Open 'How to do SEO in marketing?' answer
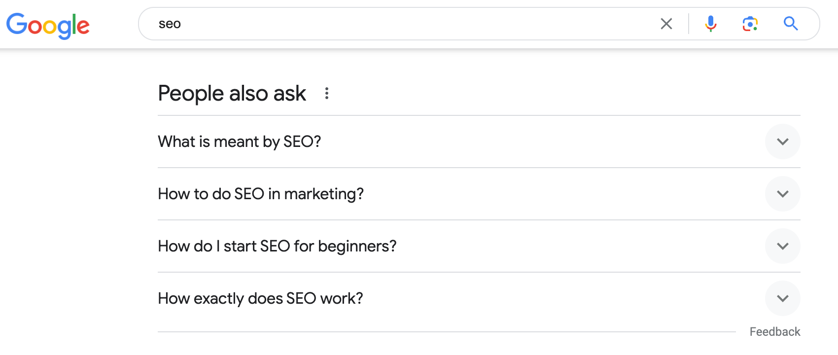Image resolution: width=838 pixels, height=355 pixels. [x=260, y=194]
